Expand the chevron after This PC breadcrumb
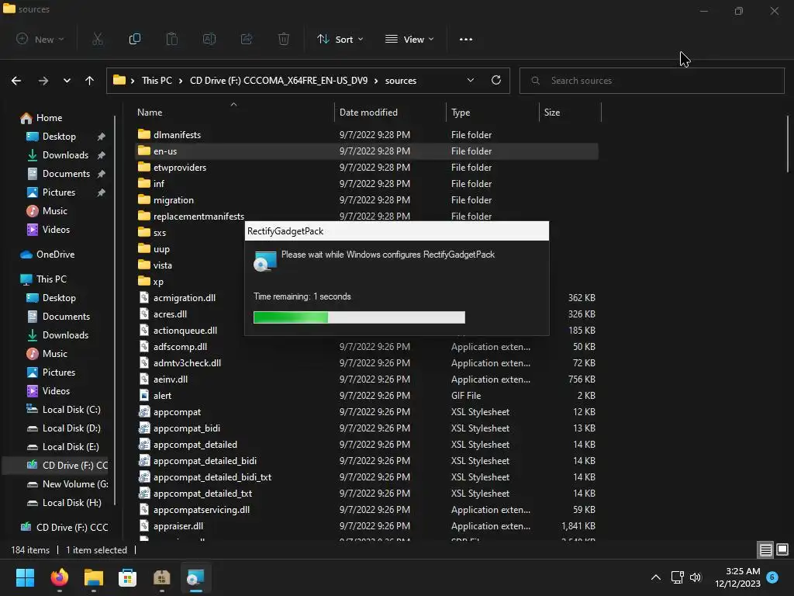Viewport: 794px width, 596px height. [180, 81]
